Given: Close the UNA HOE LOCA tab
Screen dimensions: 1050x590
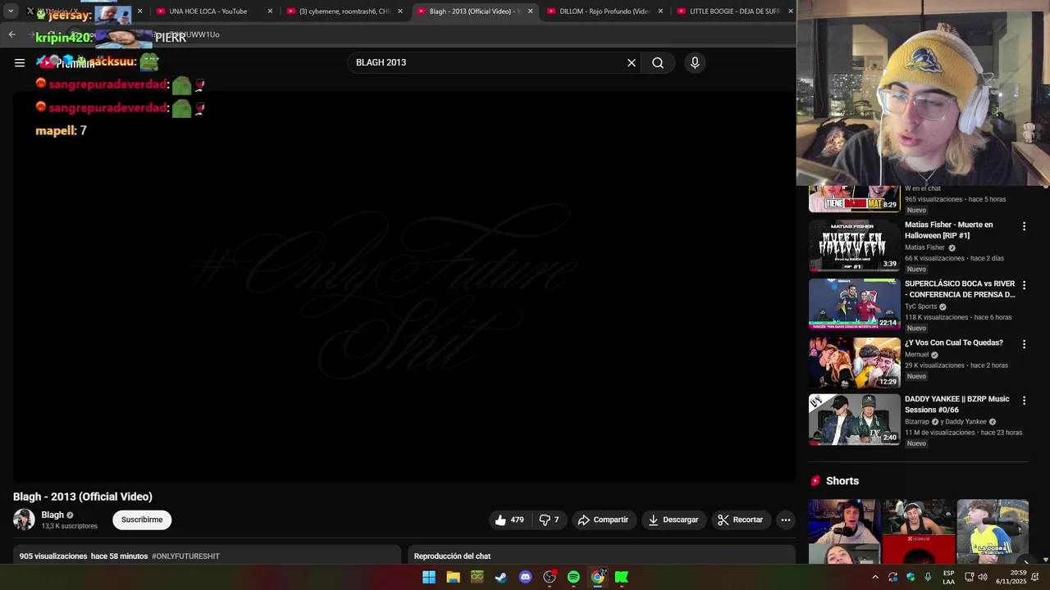Looking at the screenshot, I should (270, 11).
